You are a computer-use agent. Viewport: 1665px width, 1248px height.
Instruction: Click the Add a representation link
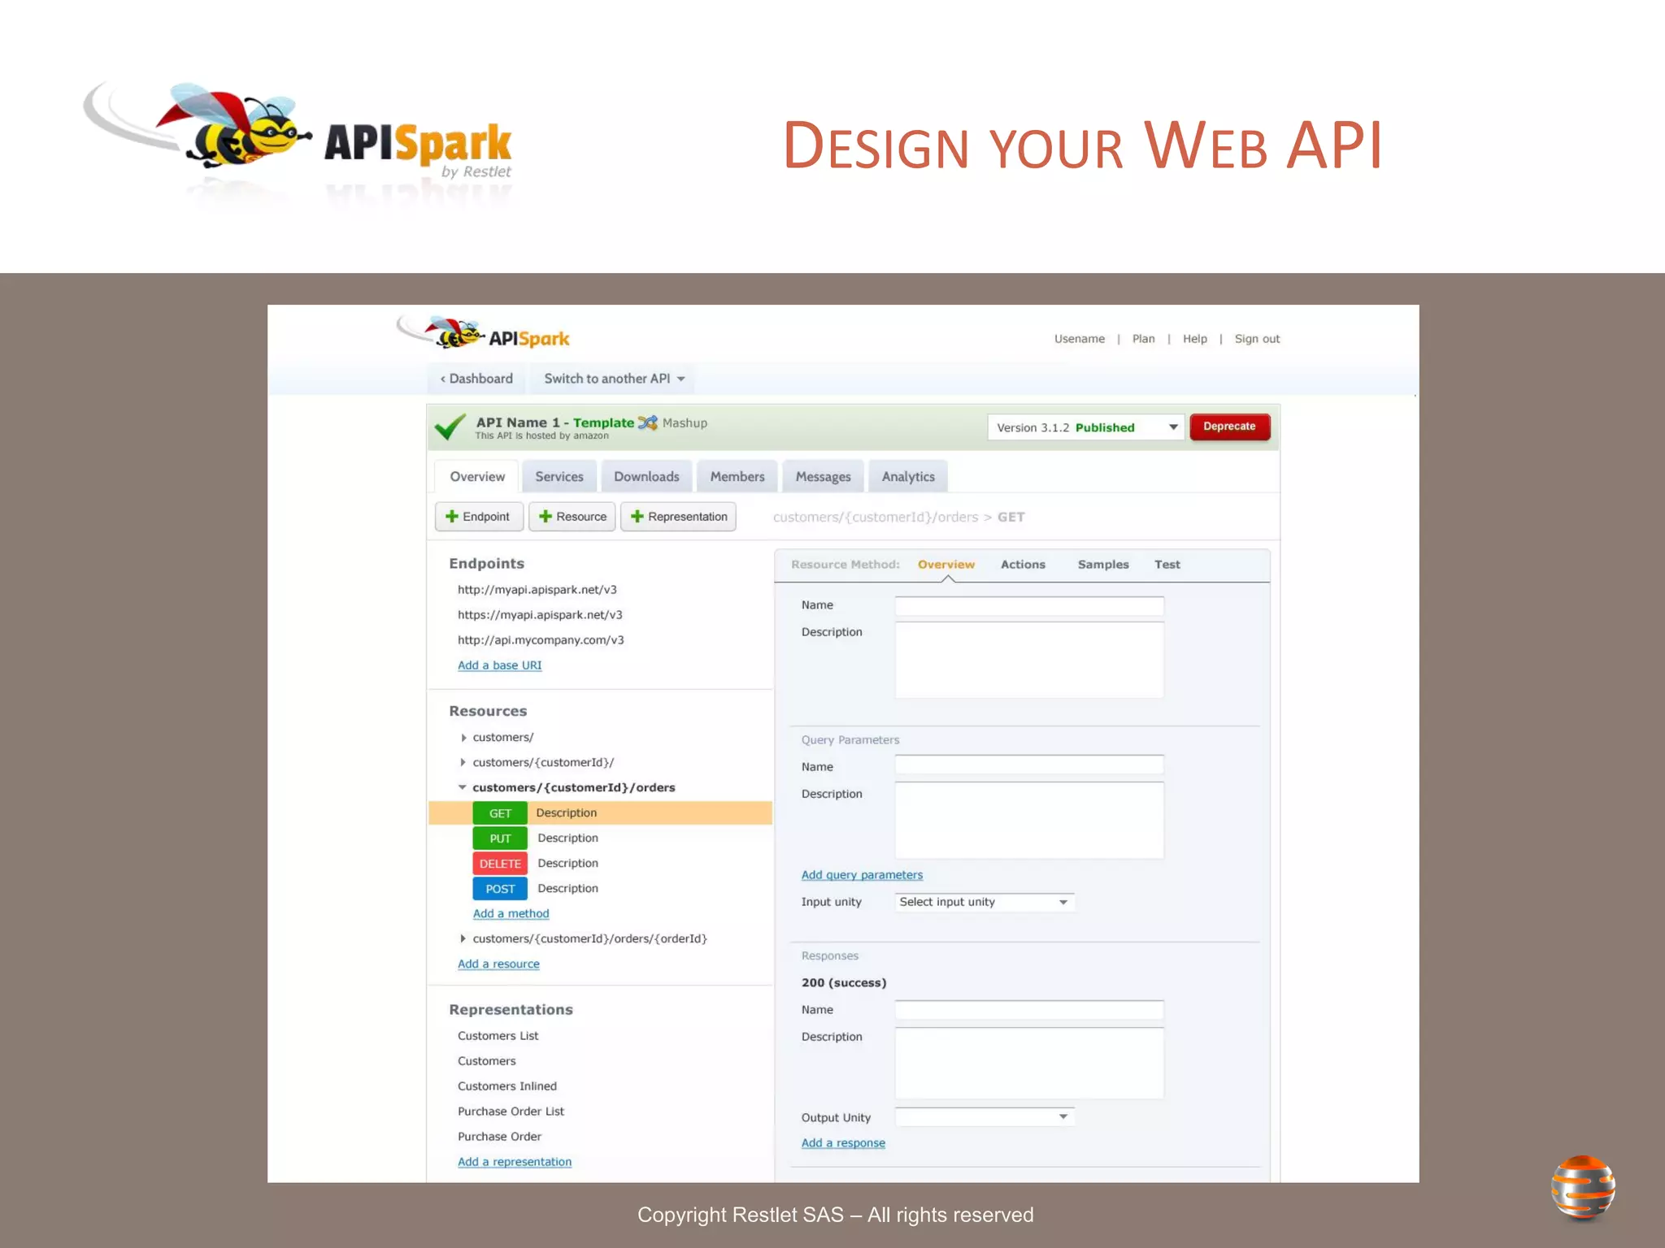[515, 1163]
